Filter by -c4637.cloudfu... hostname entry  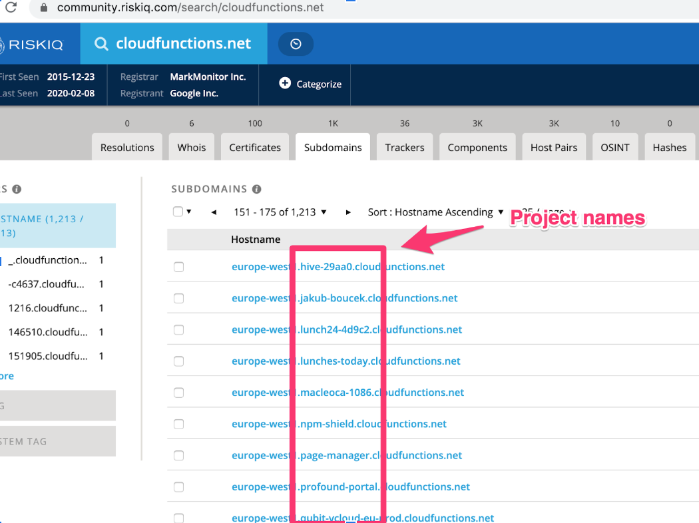[x=47, y=284]
